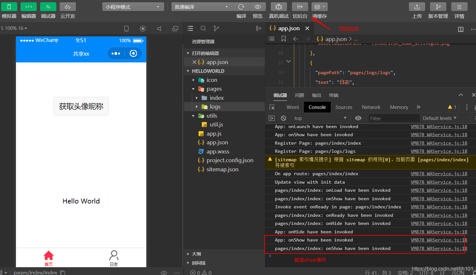This screenshot has width=476, height=275.
Task: Click the preview (预览) eye icon
Action: pos(258,7)
